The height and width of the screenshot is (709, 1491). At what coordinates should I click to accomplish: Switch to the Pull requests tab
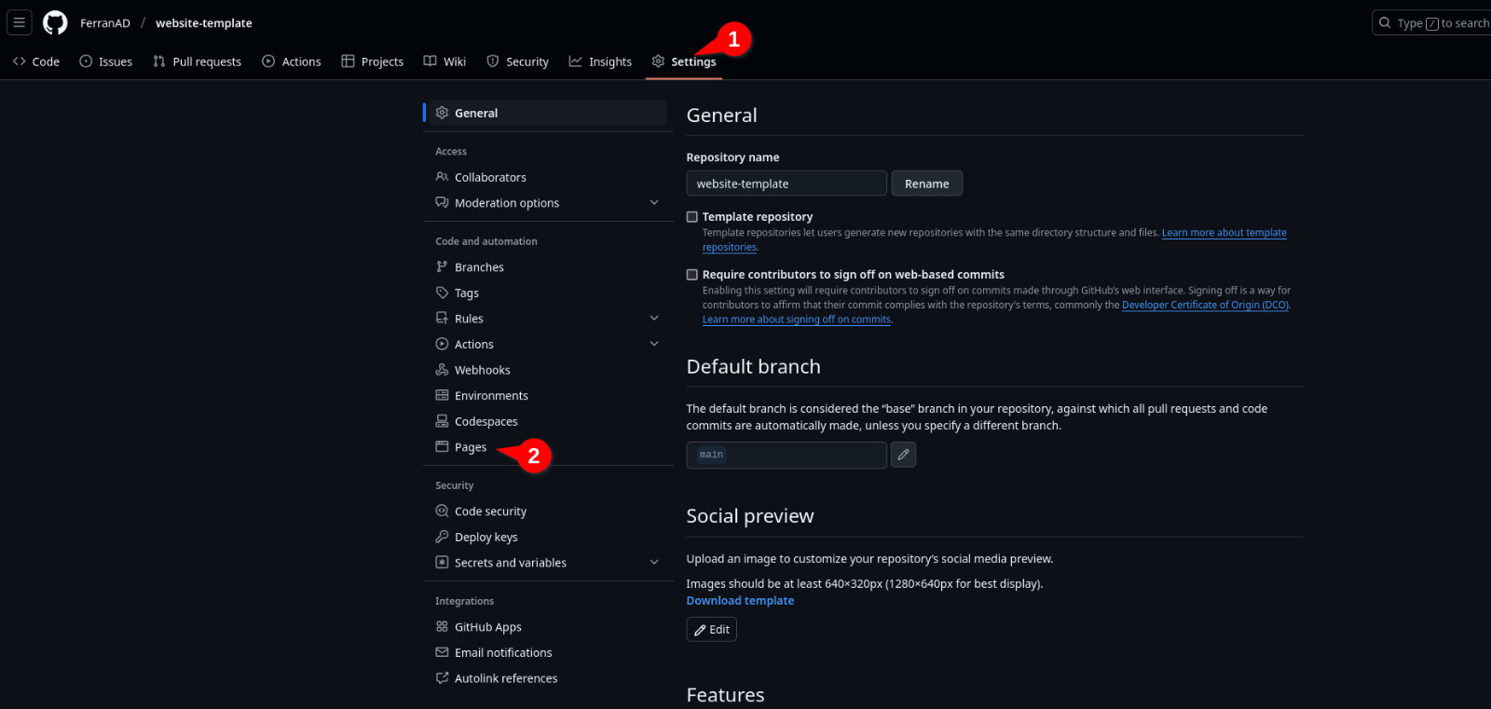197,61
